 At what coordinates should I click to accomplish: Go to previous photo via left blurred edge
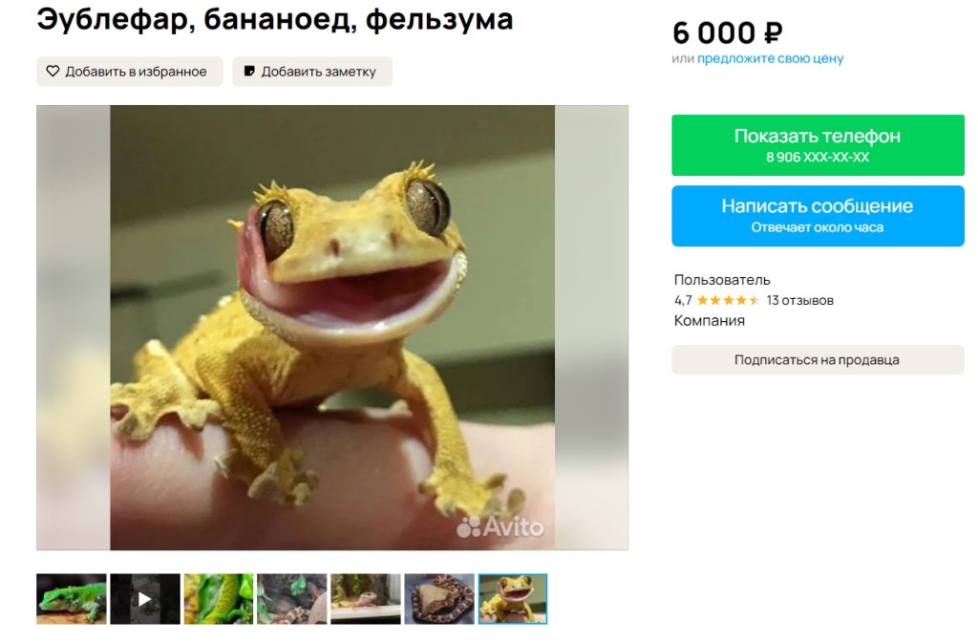(74, 328)
